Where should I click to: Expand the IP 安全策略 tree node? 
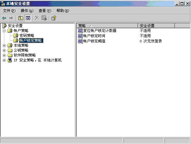[x=4, y=60]
